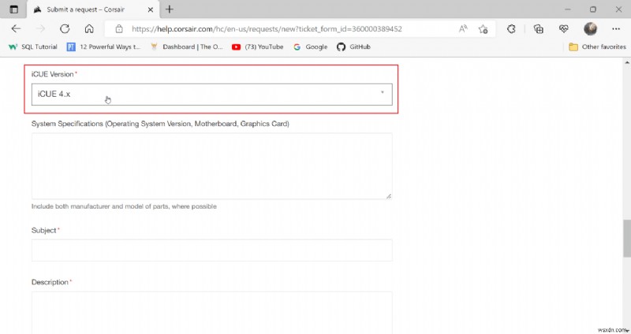631x334 pixels.
Task: Maximize the browser window
Action: (x=593, y=9)
